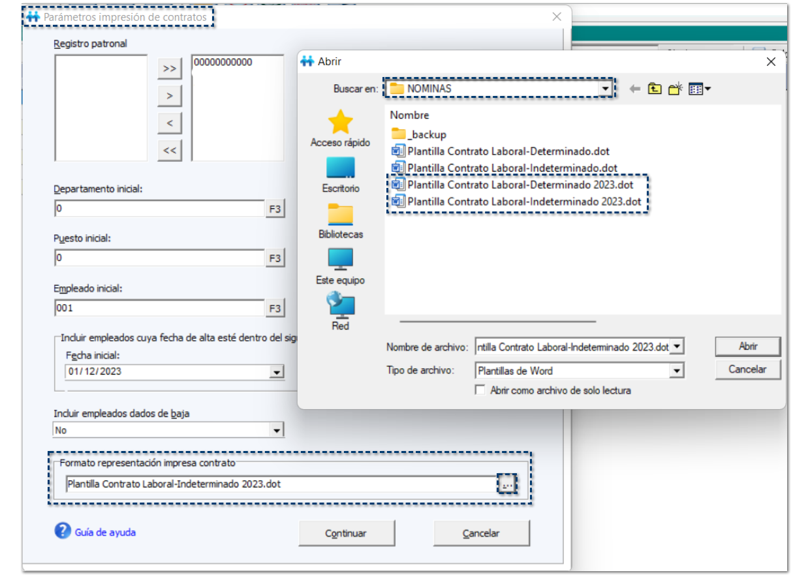Expand the Tipo de archivo dropdown
Image resolution: width=793 pixels, height=577 pixels.
pyautogui.click(x=677, y=371)
